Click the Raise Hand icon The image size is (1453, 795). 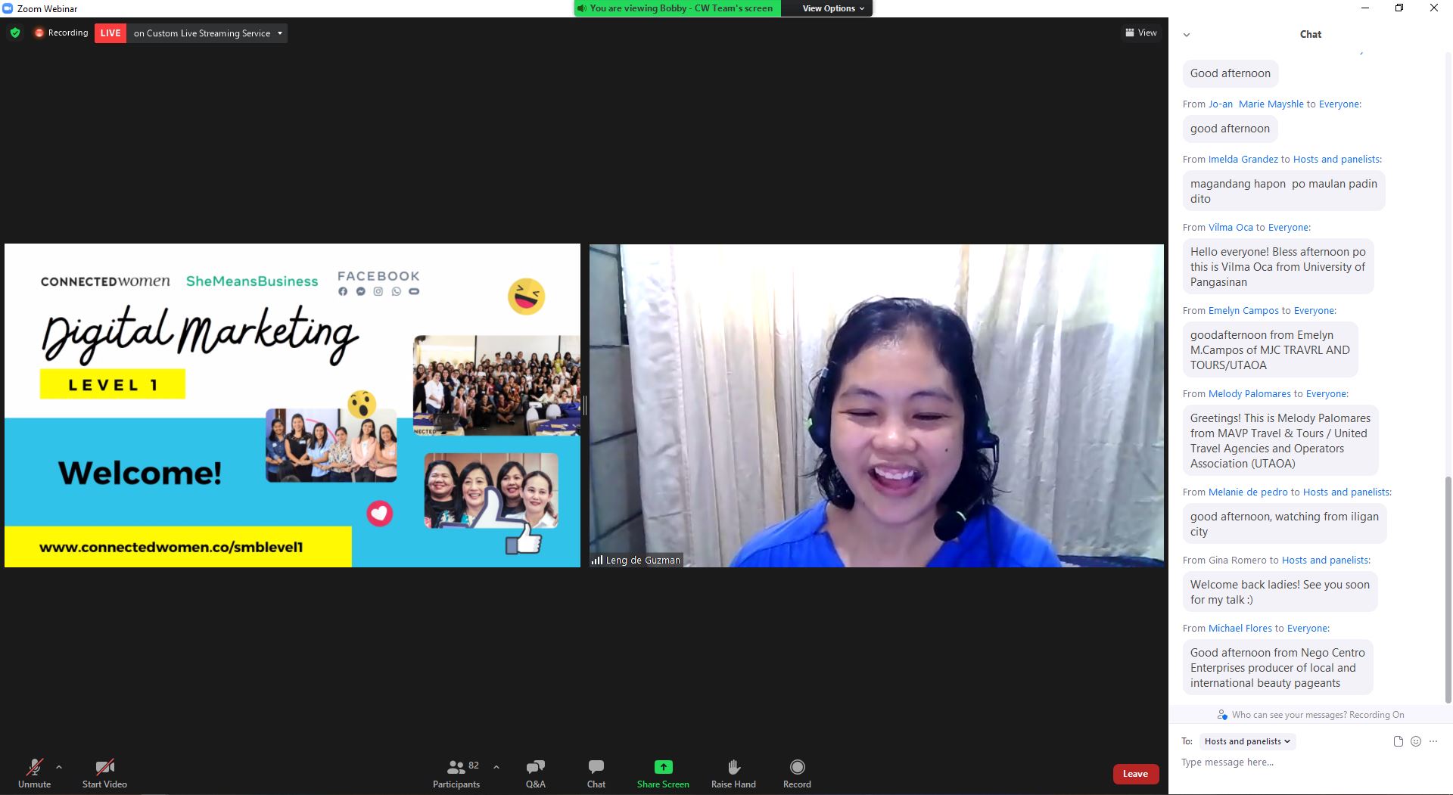[733, 767]
